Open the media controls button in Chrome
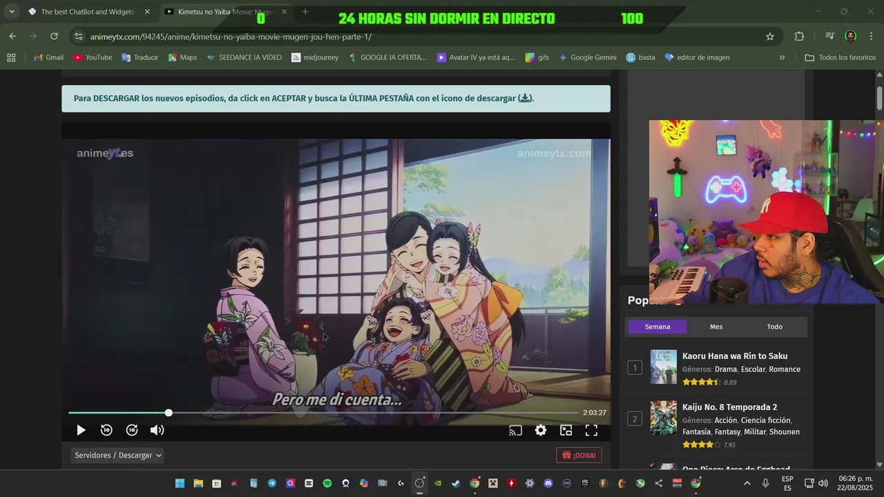 [x=829, y=37]
